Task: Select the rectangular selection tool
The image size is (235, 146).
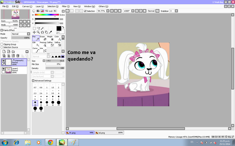Action: click(34, 28)
